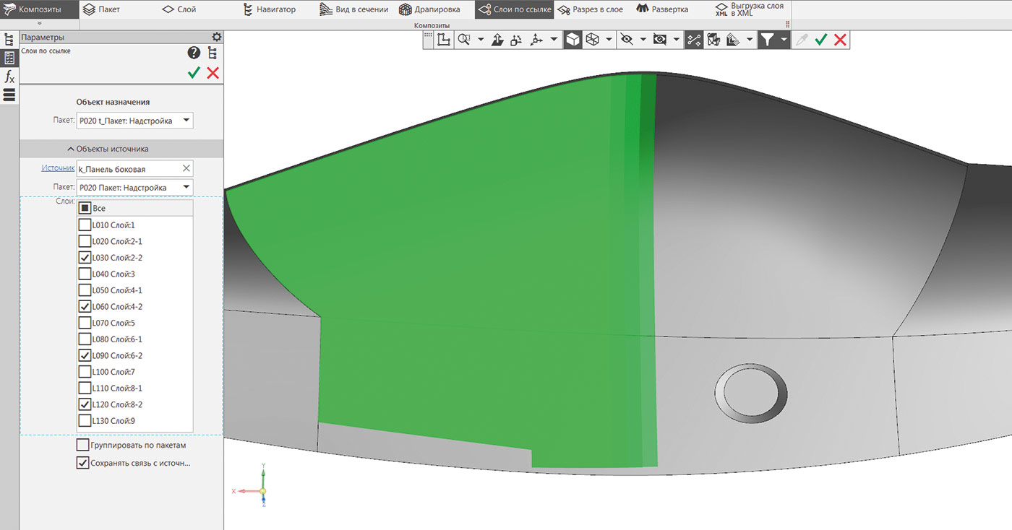The width and height of the screenshot is (1012, 530).
Task: Open filter funnel dropdown arrow
Action: click(x=784, y=40)
